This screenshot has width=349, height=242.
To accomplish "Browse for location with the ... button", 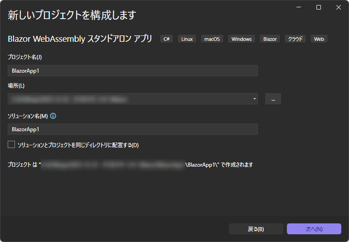I will [273, 99].
